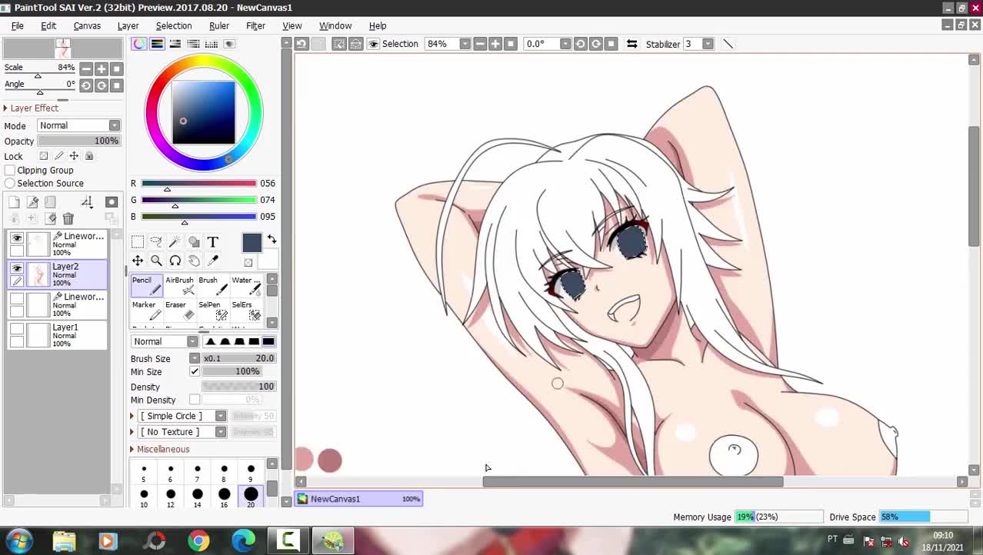
Task: Open the Filter menu
Action: [x=255, y=25]
